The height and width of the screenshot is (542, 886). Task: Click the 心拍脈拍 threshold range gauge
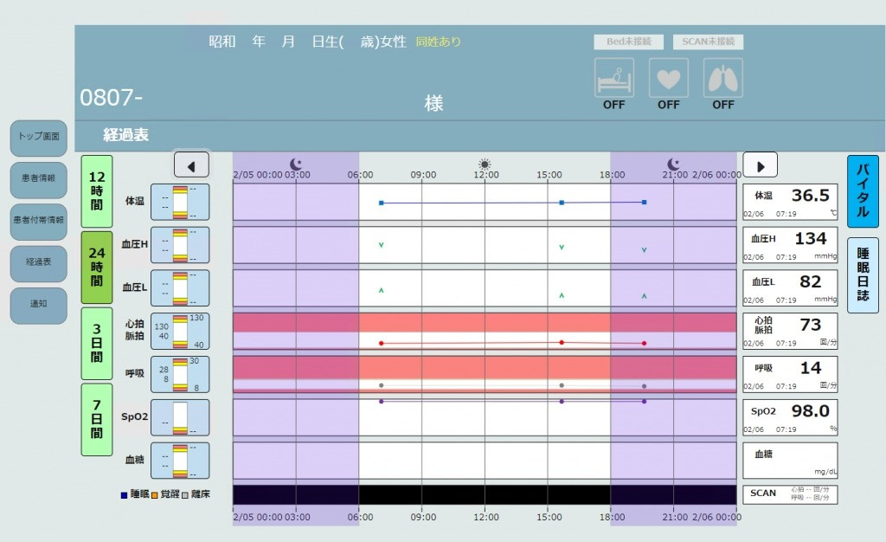(x=180, y=331)
